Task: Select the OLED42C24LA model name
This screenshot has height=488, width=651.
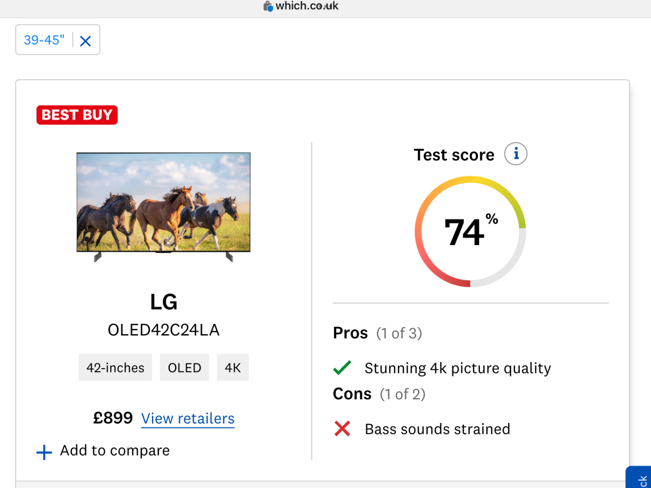Action: point(163,330)
